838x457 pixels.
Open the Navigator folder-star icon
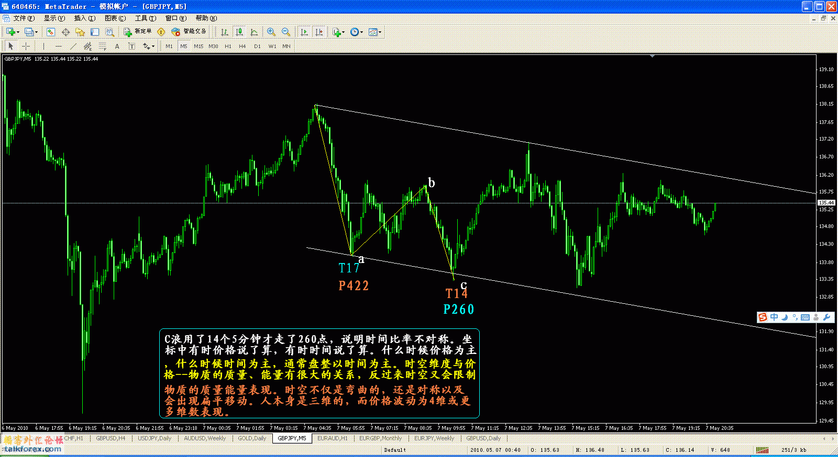80,32
